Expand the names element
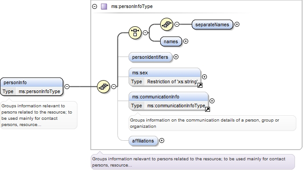Image resolution: width=303 pixels, height=171 pixels. click(x=186, y=41)
